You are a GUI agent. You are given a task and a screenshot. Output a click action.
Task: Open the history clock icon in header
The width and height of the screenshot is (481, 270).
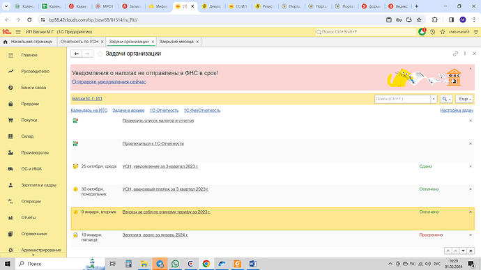(x=432, y=32)
